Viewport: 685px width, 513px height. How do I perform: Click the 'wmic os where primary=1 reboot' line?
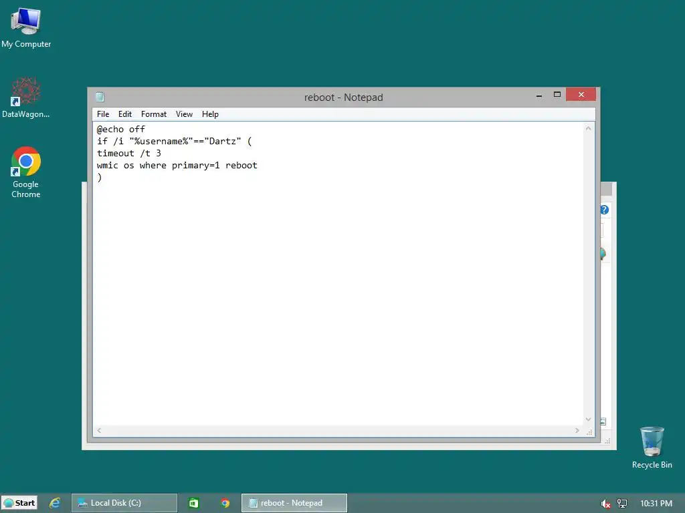[177, 166]
